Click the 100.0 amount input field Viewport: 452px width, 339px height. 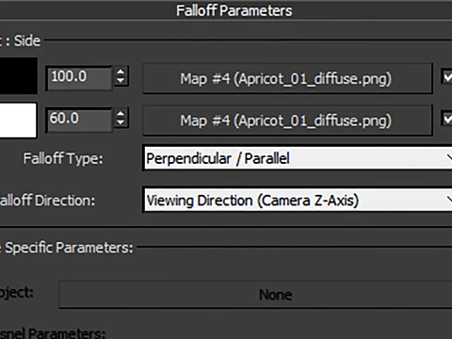click(79, 77)
